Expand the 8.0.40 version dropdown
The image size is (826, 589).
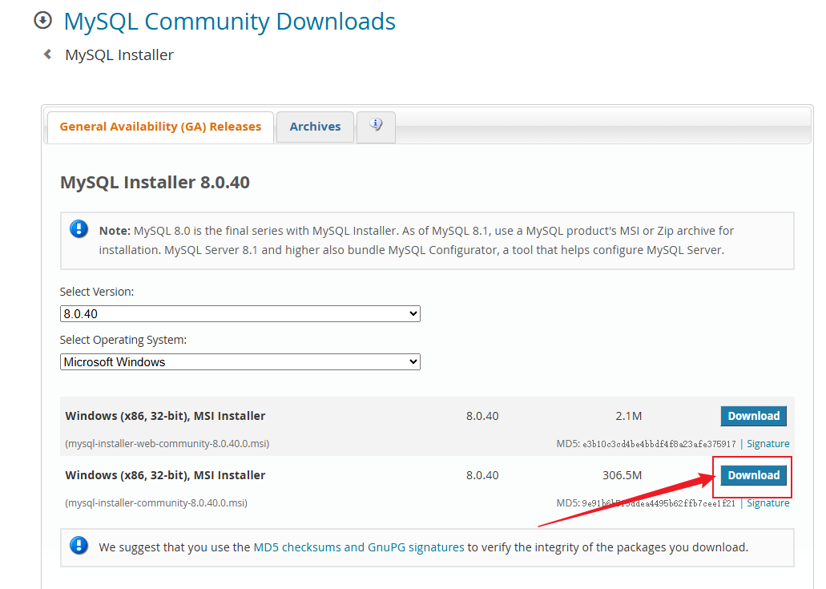240,313
